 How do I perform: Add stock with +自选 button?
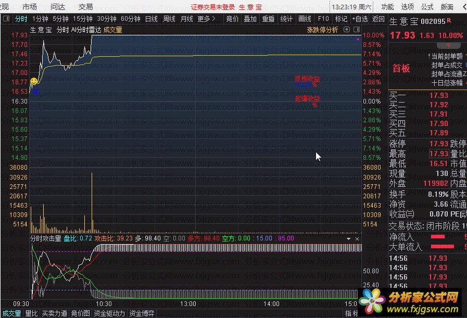(360, 19)
